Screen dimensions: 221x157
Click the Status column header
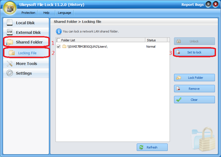(156, 40)
